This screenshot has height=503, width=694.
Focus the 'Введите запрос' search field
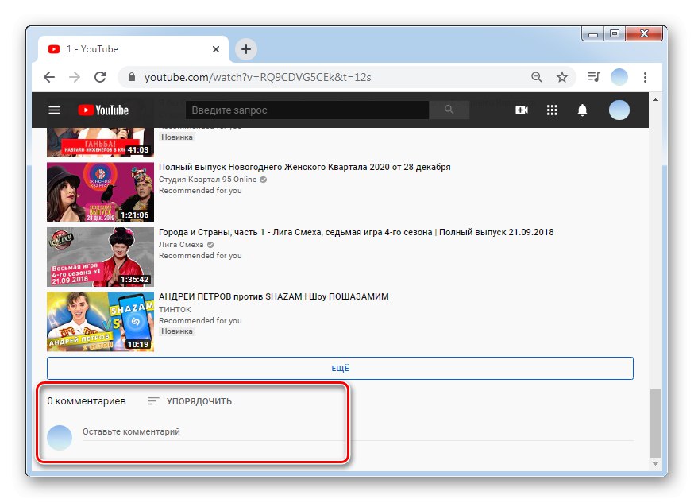coord(307,110)
